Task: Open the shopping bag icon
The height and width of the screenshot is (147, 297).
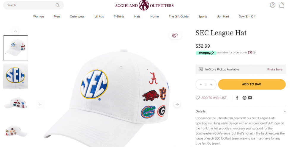Action: click(282, 5)
